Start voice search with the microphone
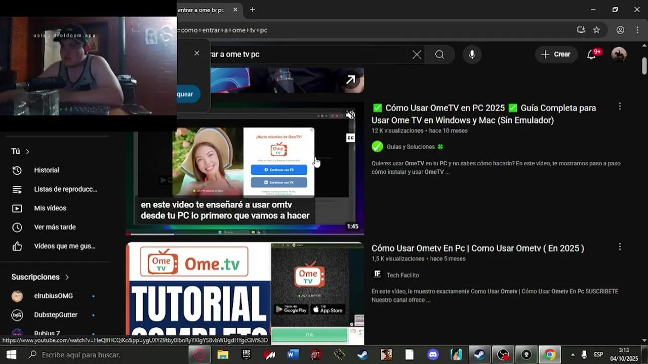Viewport: 648px width, 364px height. [472, 55]
